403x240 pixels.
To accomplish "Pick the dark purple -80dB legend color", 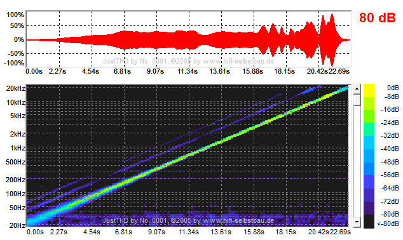I will 369,208.
